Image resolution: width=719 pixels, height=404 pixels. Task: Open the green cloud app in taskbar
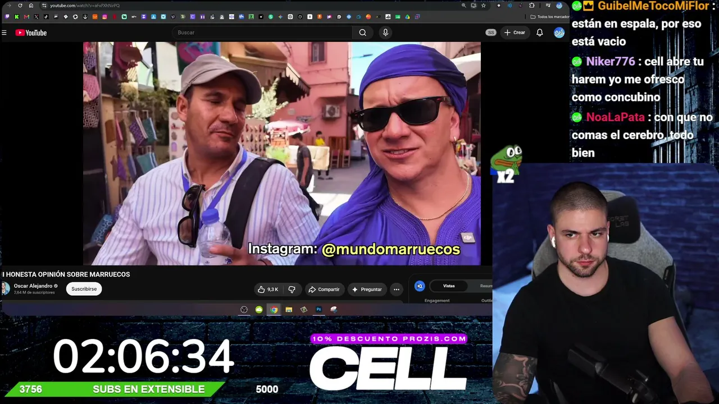(259, 310)
